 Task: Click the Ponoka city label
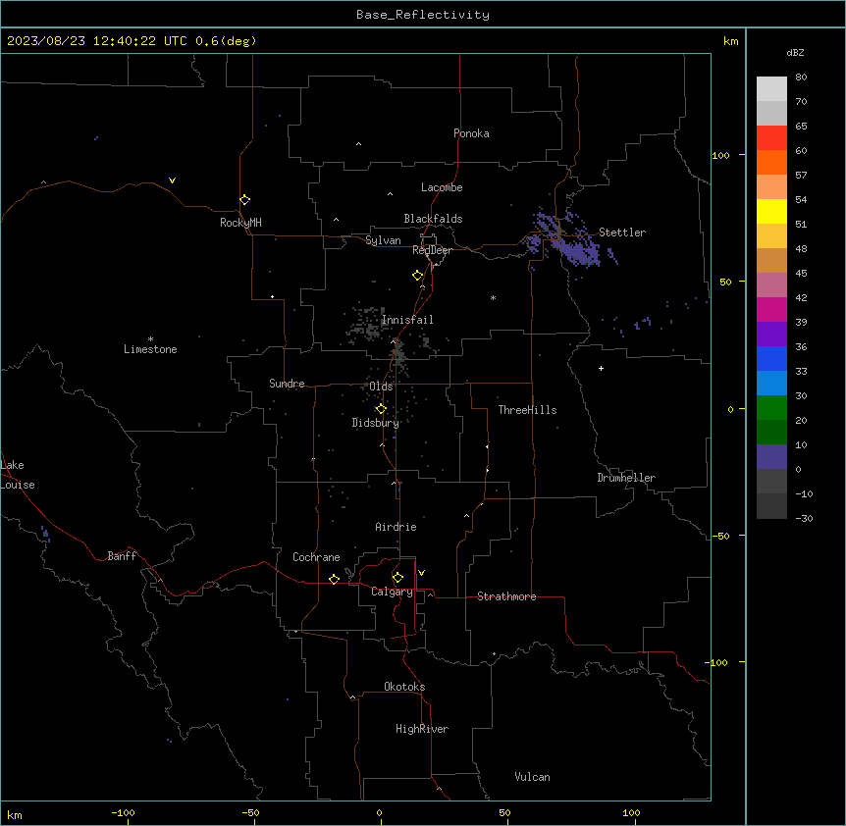[471, 133]
